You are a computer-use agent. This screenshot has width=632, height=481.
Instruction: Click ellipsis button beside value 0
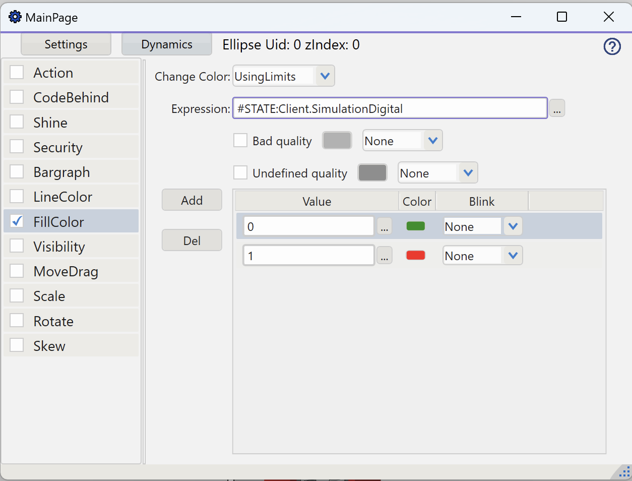click(385, 227)
